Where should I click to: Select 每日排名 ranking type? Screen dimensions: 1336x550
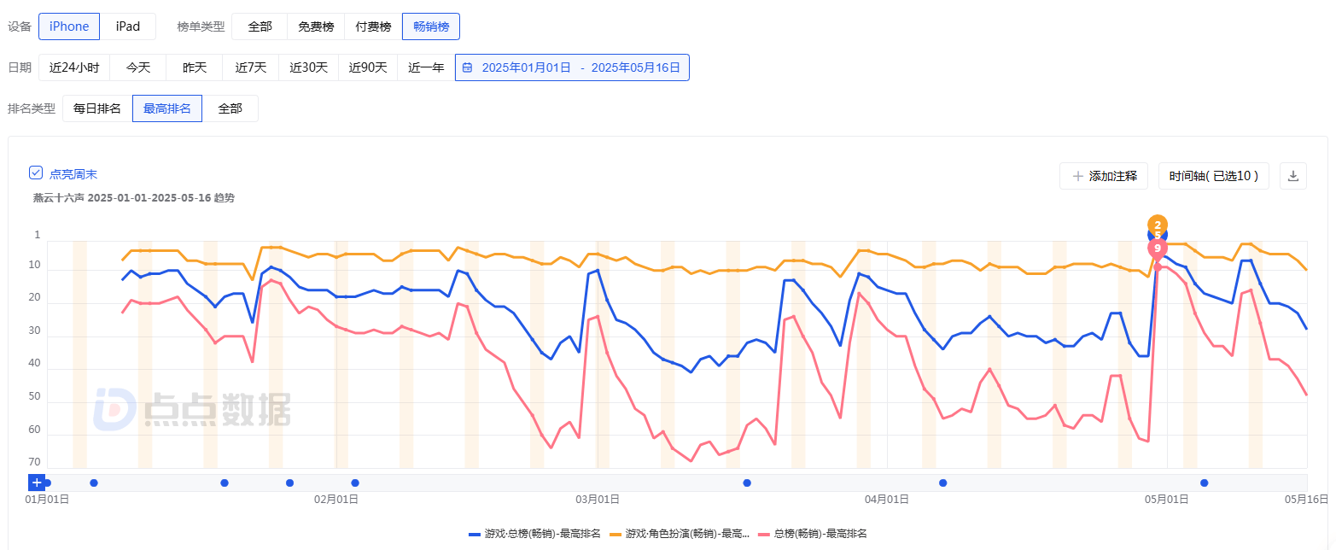tap(97, 108)
